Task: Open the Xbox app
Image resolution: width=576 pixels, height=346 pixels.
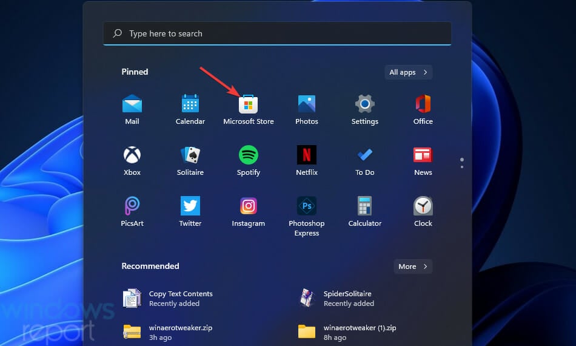Action: [x=132, y=160]
